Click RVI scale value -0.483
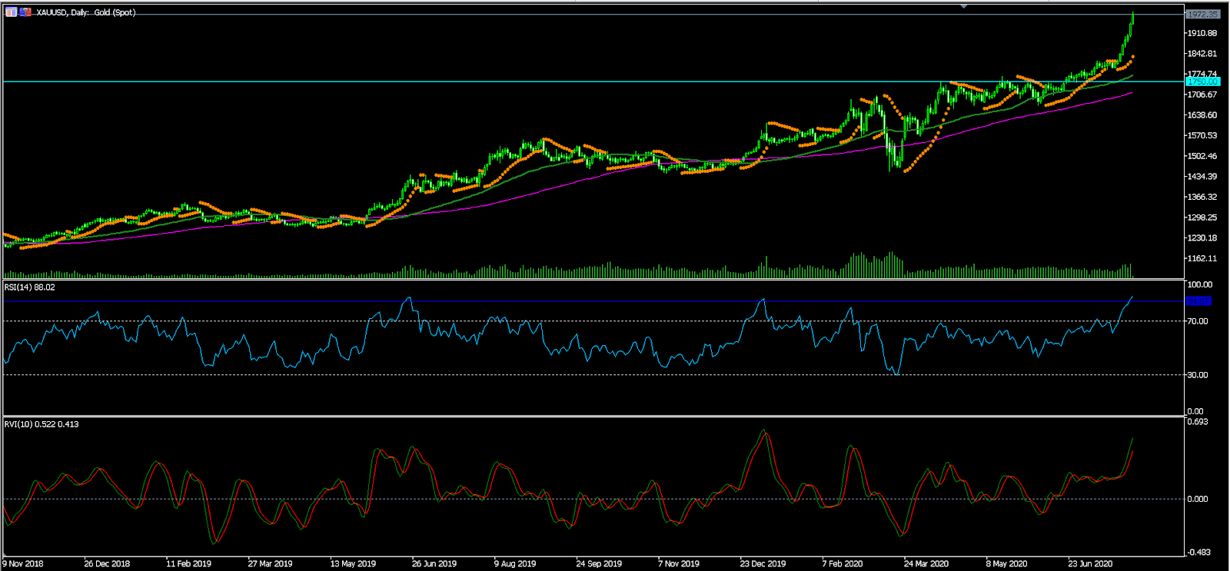The height and width of the screenshot is (571, 1230). coord(1199,553)
